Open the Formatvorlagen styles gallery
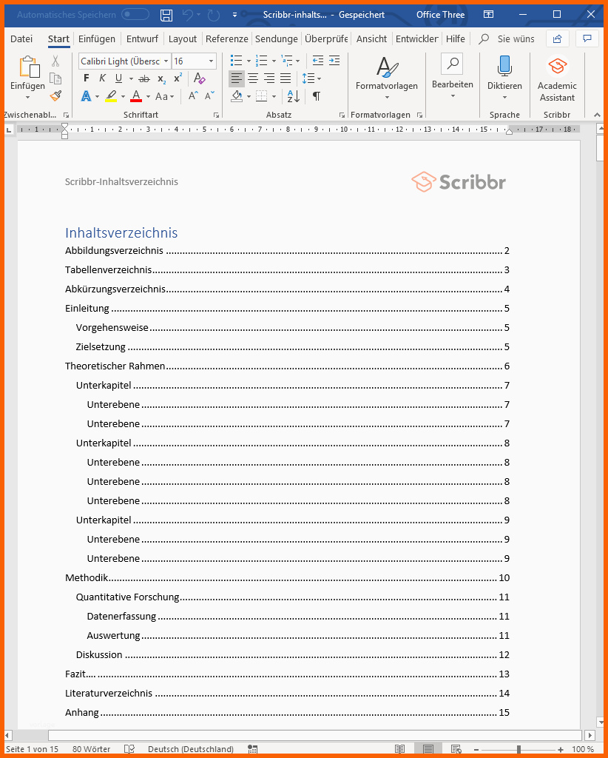Viewport: 608px width, 758px height. coord(386,78)
